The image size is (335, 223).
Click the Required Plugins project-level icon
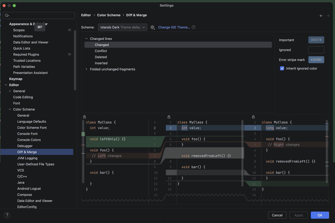point(70,54)
